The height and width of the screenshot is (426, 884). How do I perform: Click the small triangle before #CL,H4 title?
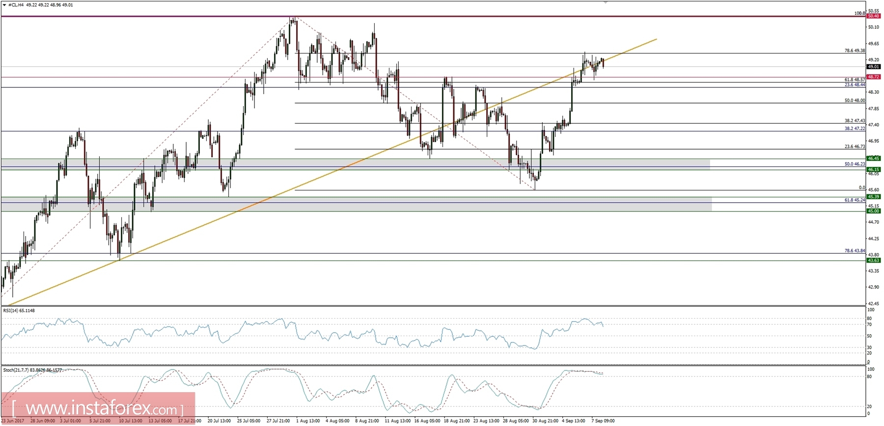tap(4, 4)
